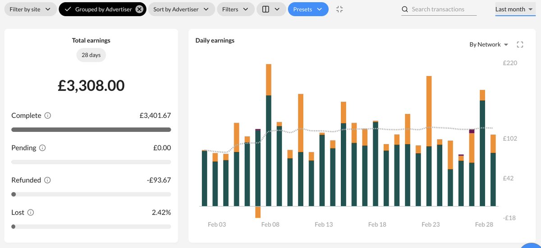Click the collapse view arrows icon

[x=340, y=9]
